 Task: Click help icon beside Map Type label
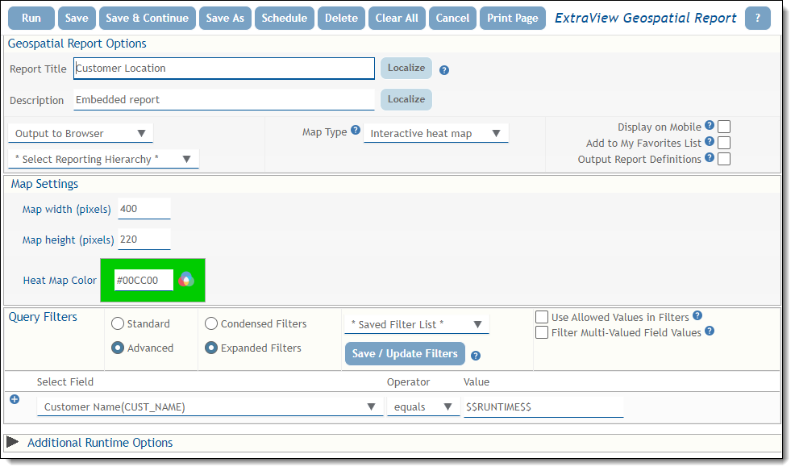pos(356,131)
